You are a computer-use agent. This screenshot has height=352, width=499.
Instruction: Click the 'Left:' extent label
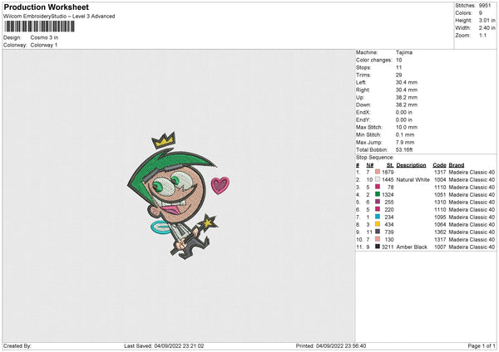pyautogui.click(x=361, y=82)
